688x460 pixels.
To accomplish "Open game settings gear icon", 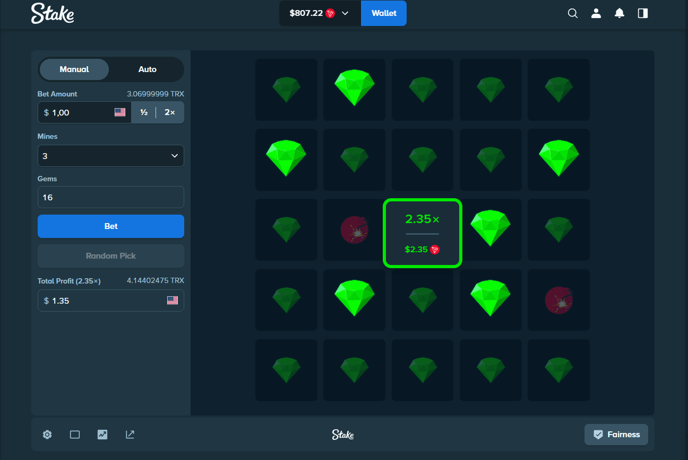I will [x=47, y=435].
